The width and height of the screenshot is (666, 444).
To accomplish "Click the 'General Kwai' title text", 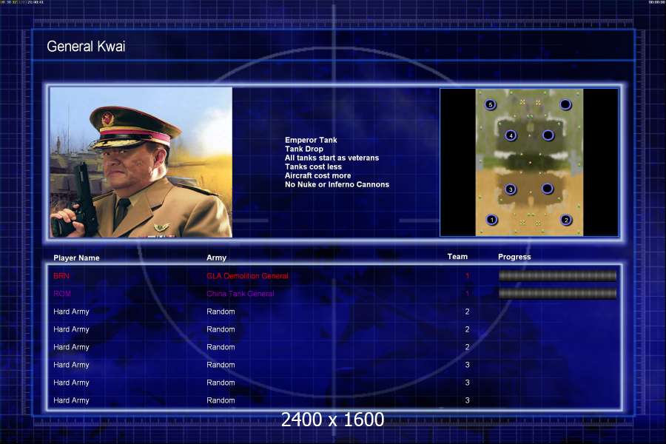I will (x=86, y=47).
